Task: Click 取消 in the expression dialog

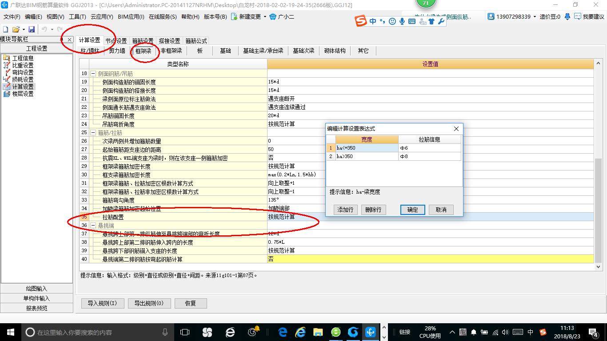Action: pos(441,210)
